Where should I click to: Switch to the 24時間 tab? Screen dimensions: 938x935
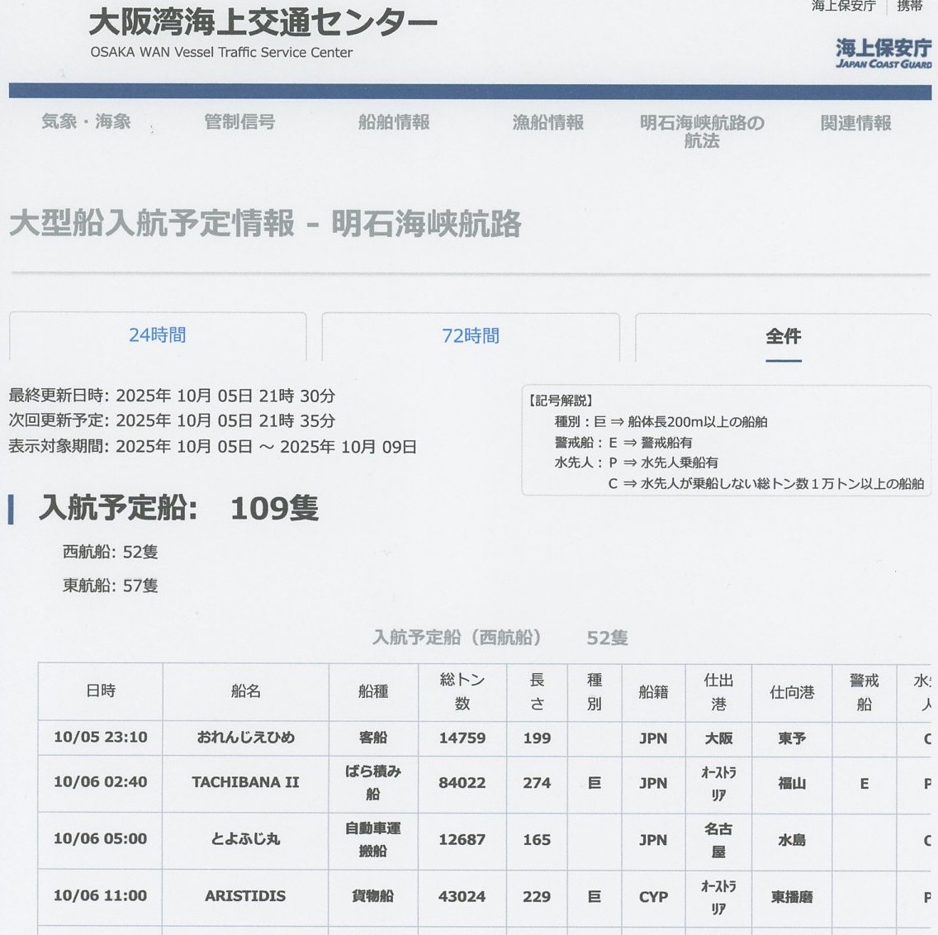tap(158, 335)
